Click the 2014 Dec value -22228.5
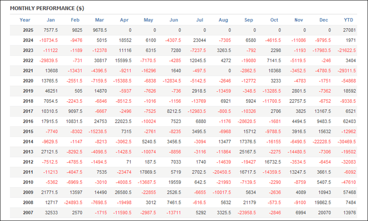The width and height of the screenshot is (368, 221). [321, 142]
